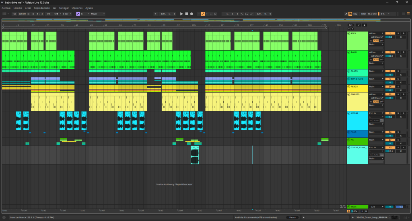Click the Tap tempo button
This screenshot has width=412, height=221.
pyautogui.click(x=14, y=14)
